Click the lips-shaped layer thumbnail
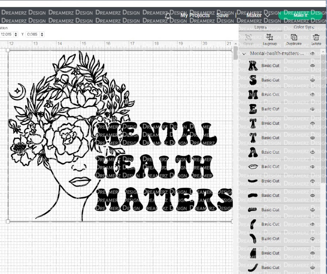 [254, 166]
